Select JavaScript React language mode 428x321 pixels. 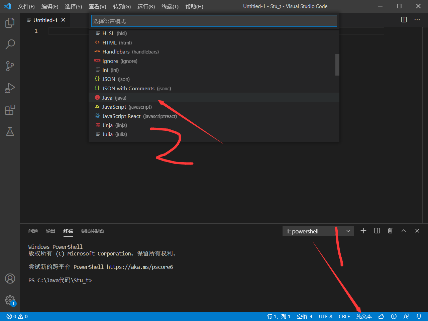click(214, 116)
